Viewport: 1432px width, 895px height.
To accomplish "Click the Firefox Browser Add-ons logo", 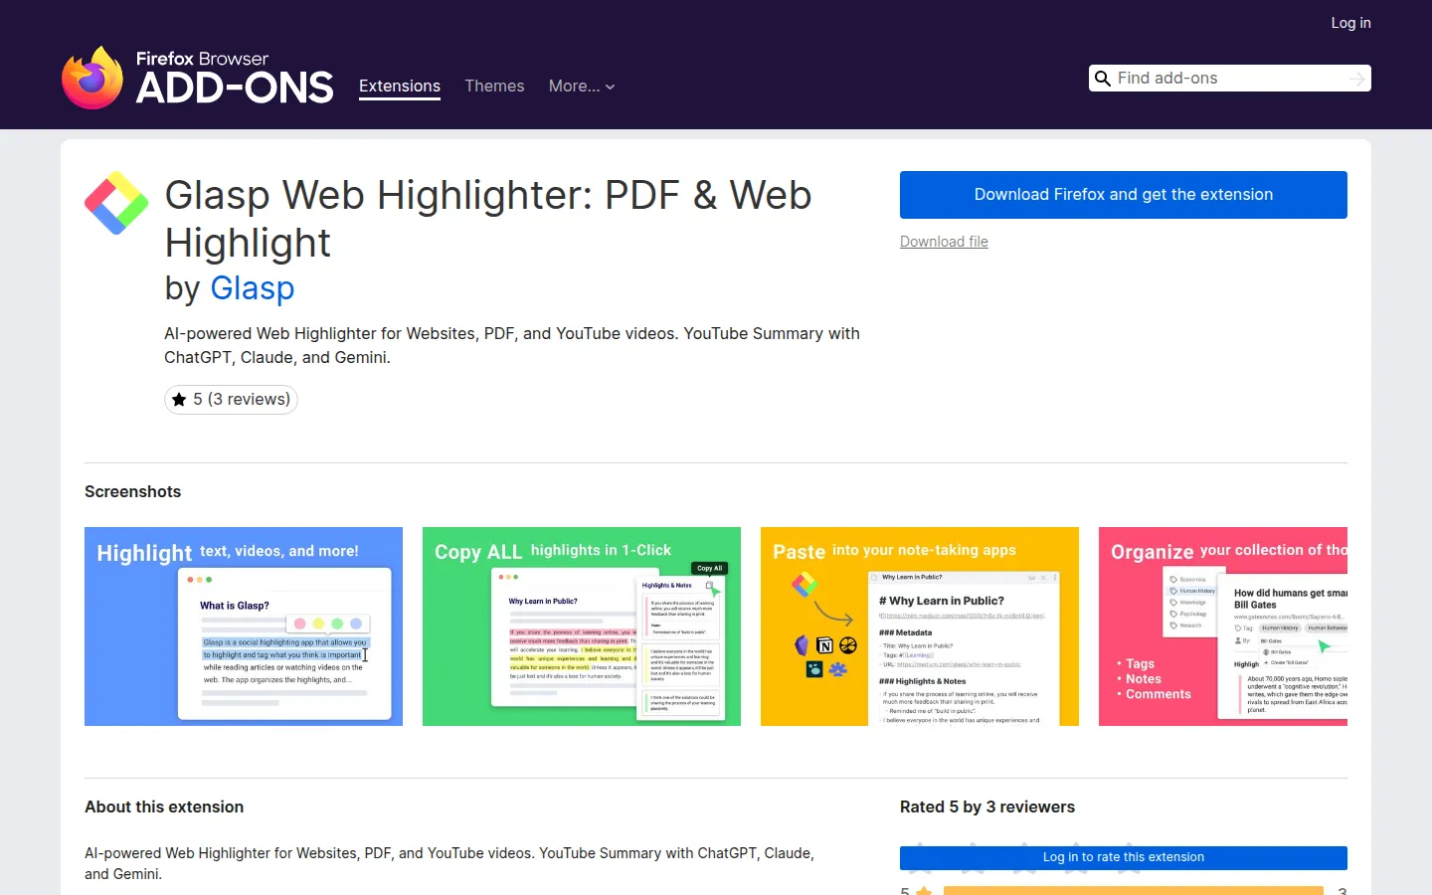I will [197, 77].
